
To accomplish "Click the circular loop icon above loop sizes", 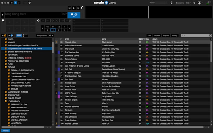I will 38,20.
